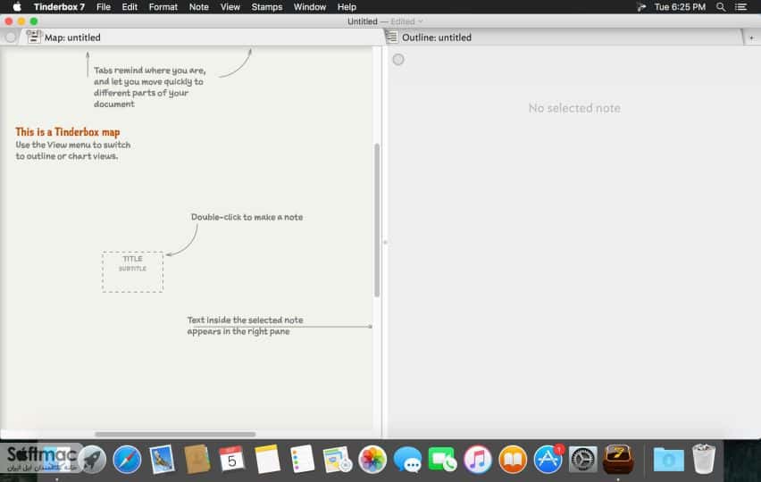761x482 pixels.
Task: Open System Preferences from the Dock
Action: pyautogui.click(x=583, y=459)
